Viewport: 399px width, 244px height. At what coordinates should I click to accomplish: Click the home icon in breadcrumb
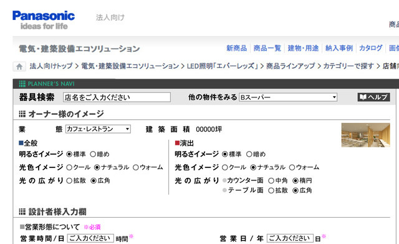pos(19,67)
